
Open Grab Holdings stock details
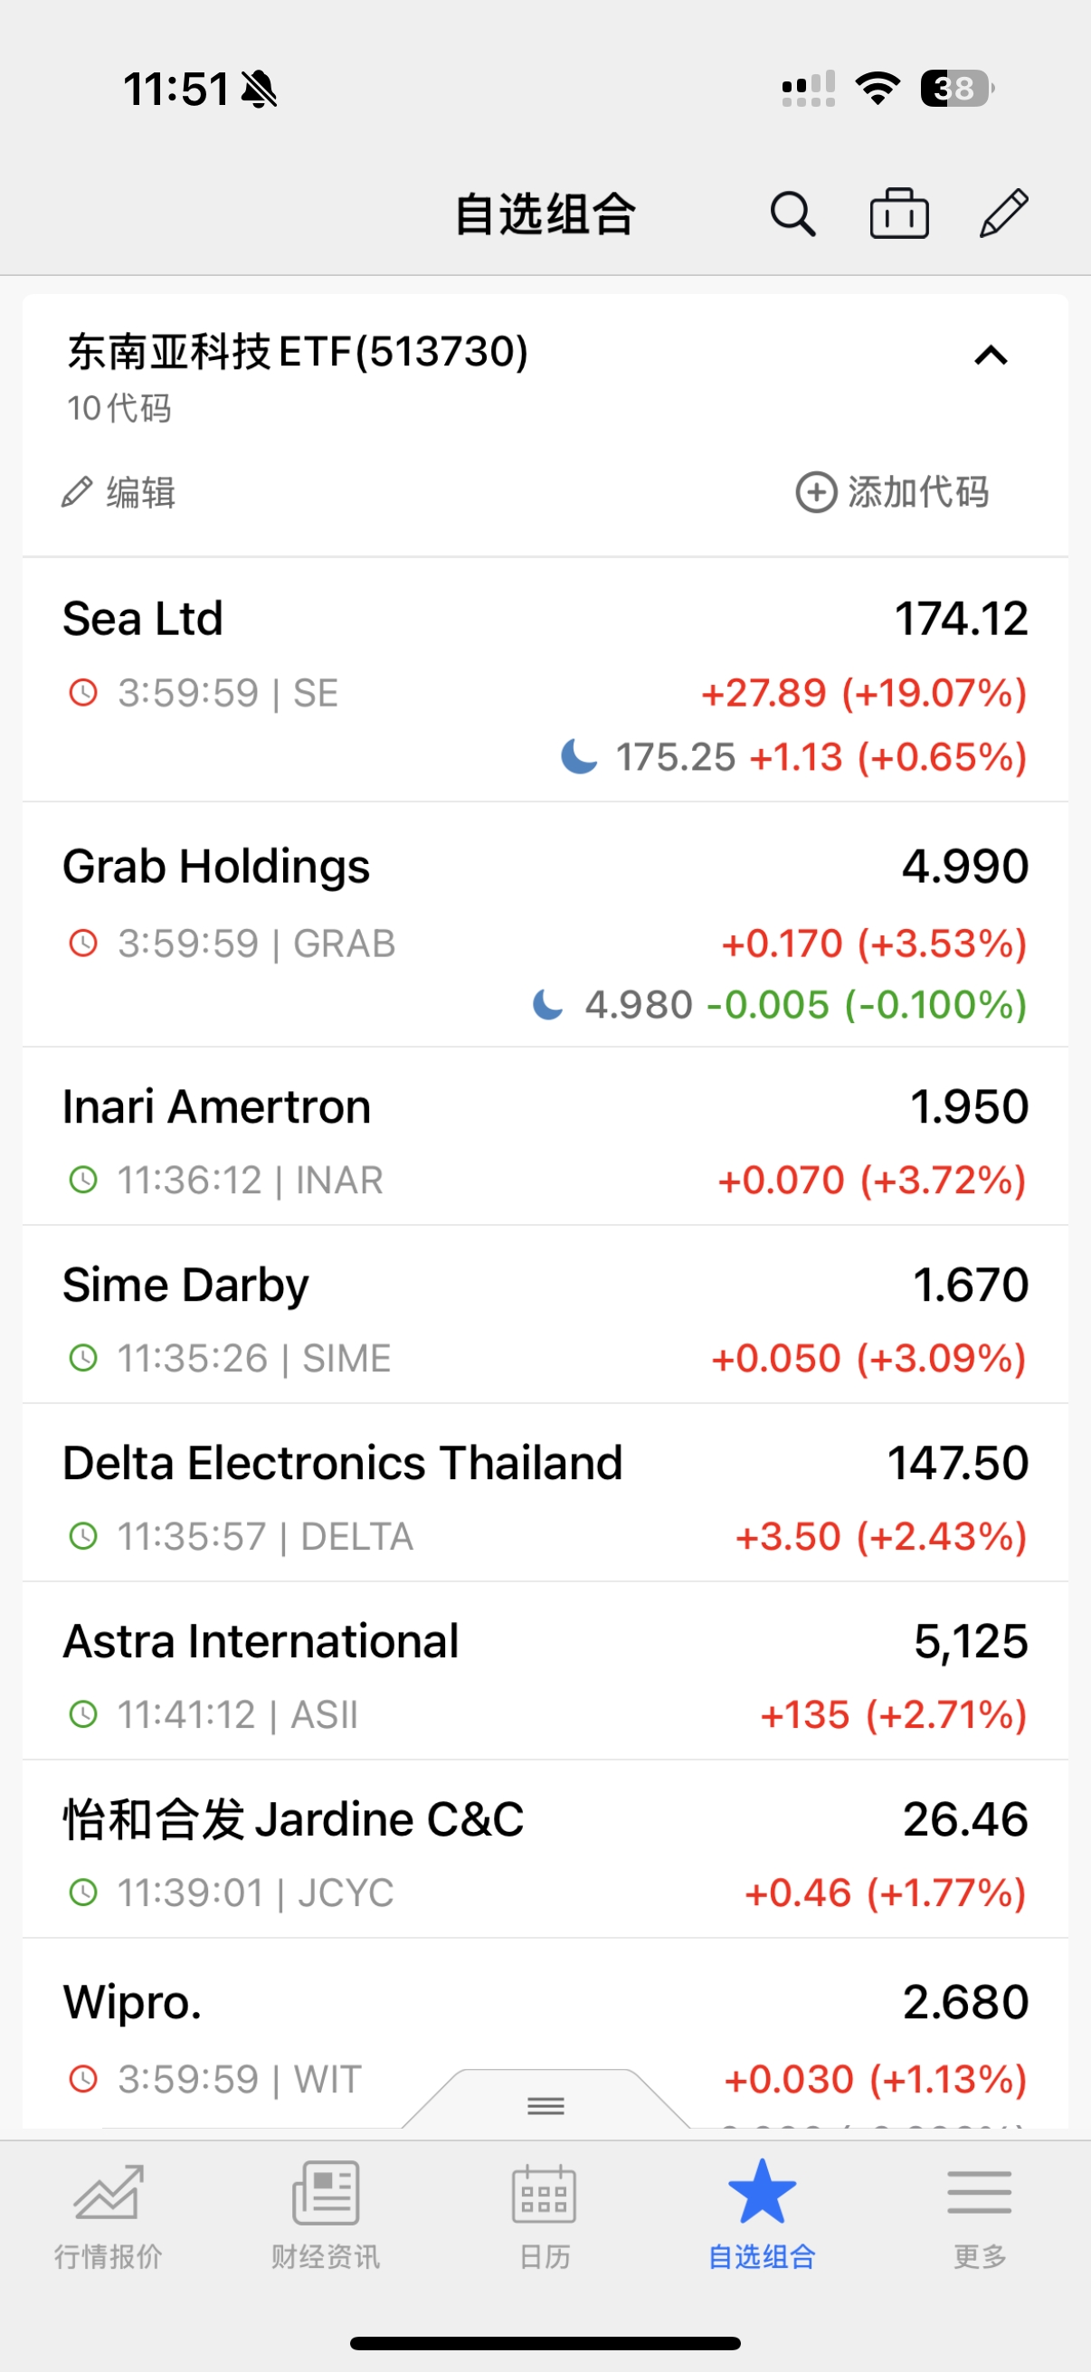[545, 925]
